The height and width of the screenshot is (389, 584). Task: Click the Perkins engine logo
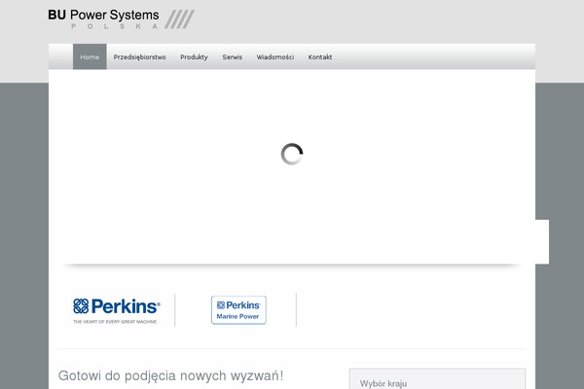117,310
